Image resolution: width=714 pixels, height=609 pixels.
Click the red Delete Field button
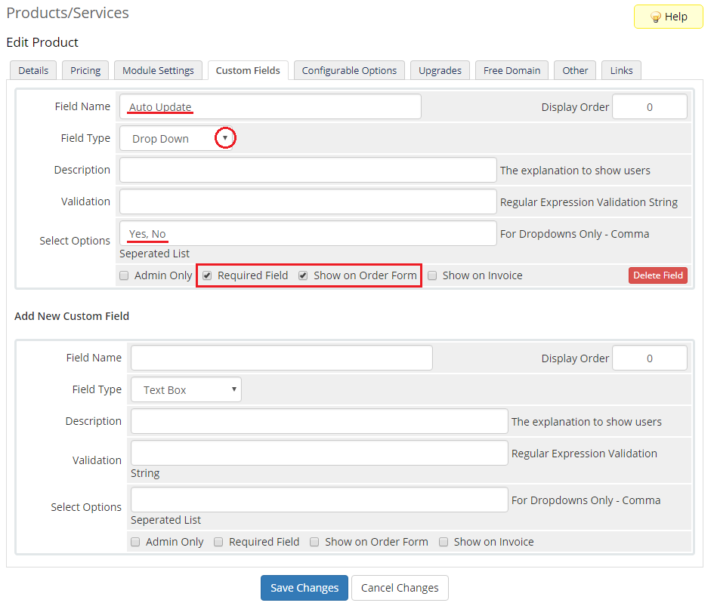tap(658, 275)
